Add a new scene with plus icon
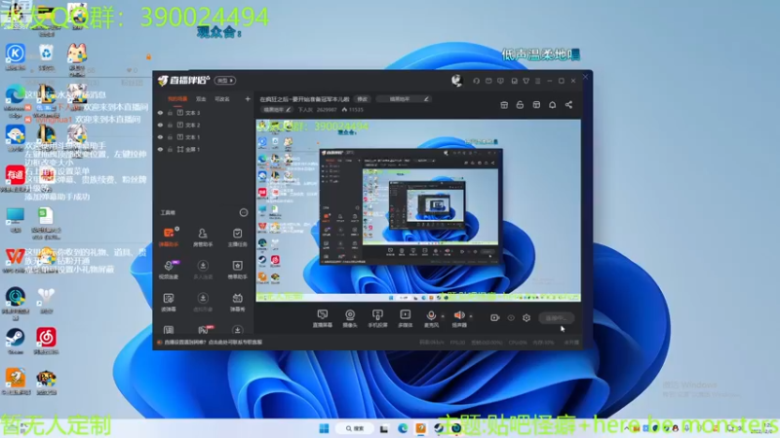The height and width of the screenshot is (438, 780). tap(248, 99)
